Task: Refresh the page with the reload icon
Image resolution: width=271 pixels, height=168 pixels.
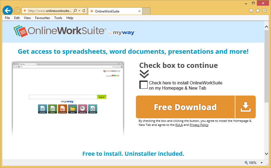Action: click(x=84, y=11)
